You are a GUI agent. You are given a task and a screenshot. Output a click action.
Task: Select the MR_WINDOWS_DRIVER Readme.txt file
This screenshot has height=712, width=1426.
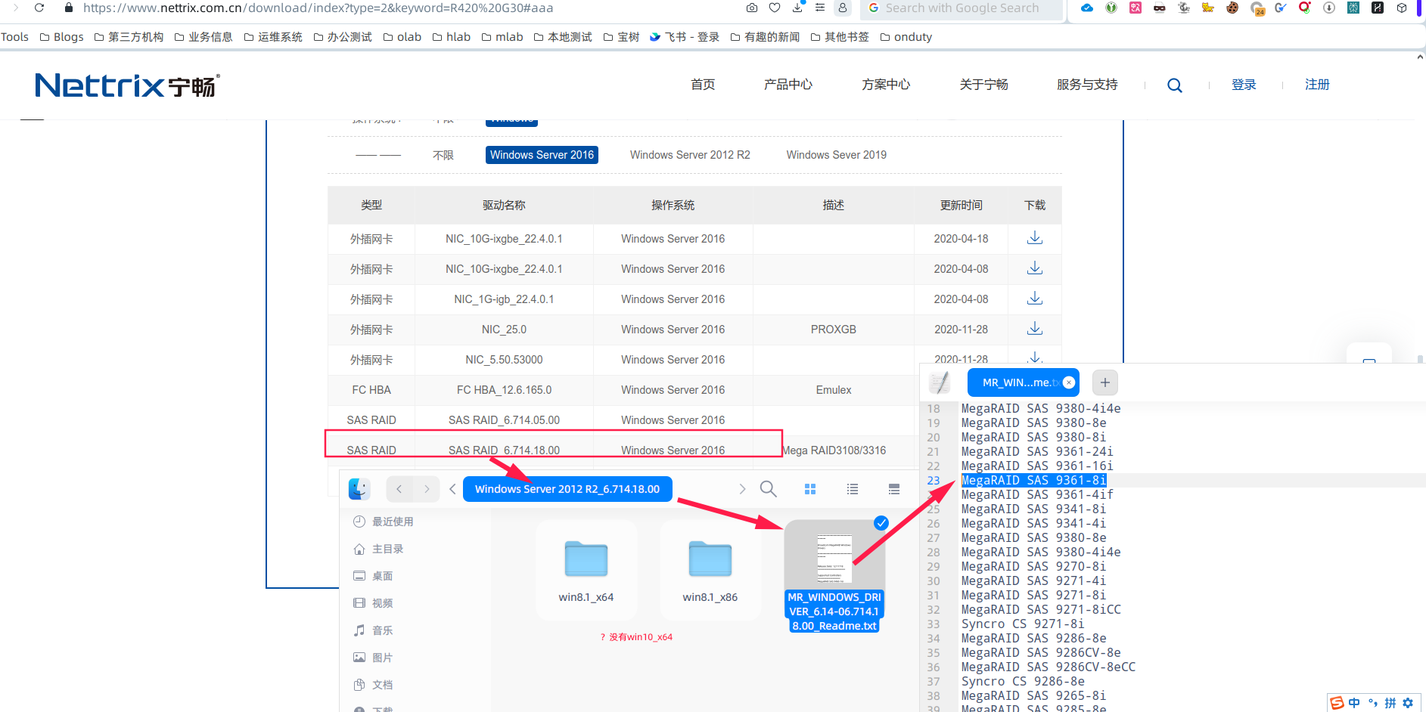[x=834, y=576]
